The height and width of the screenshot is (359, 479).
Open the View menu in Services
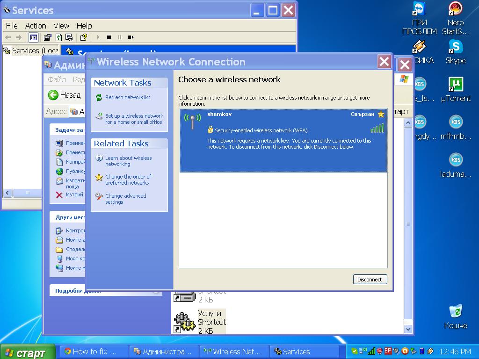click(61, 26)
